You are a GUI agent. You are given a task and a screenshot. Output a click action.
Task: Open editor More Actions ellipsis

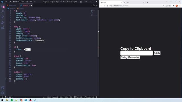(97, 5)
